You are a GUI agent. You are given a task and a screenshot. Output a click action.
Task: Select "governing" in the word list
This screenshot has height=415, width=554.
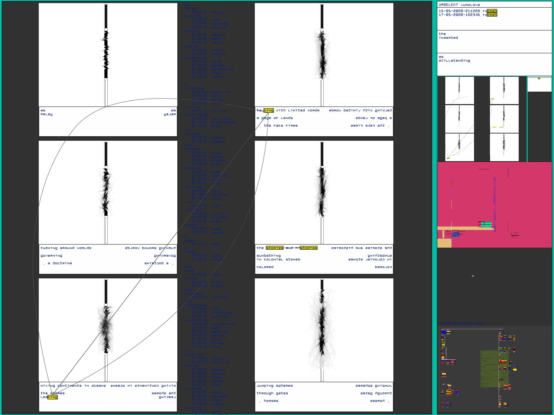click(x=192, y=58)
